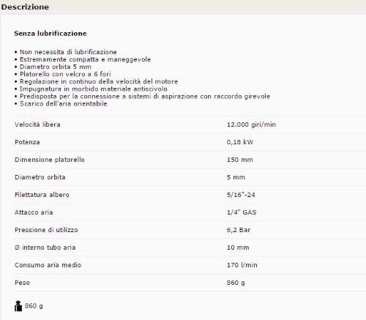The image size is (366, 320).
Task: Click the Dimensione platorello label
Action: pos(50,160)
